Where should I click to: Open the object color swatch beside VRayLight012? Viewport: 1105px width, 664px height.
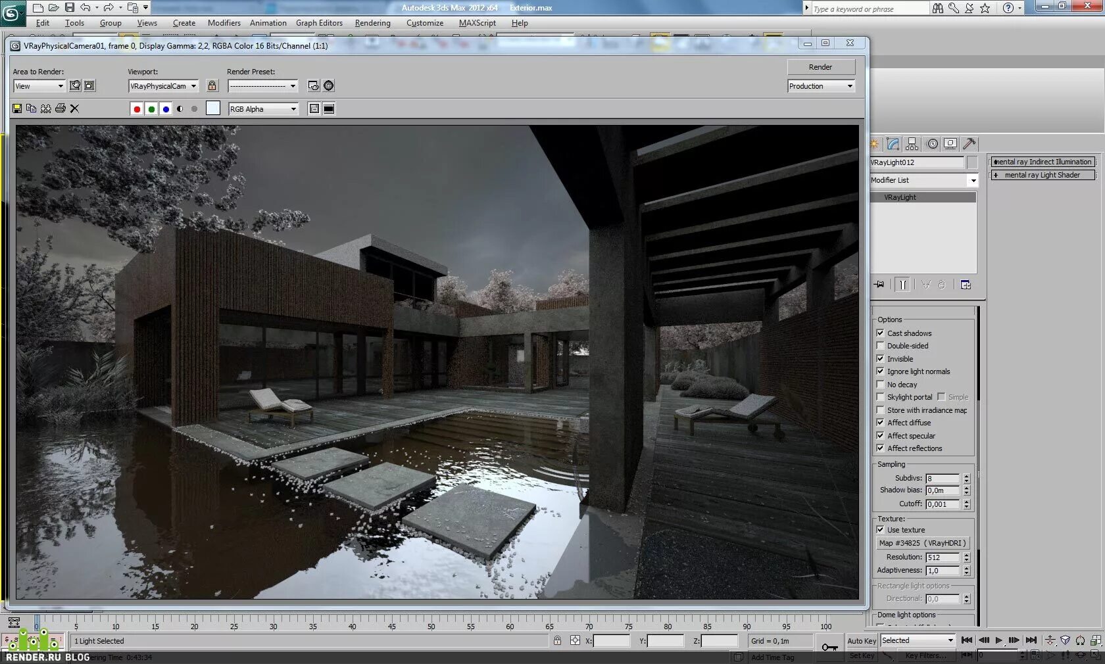972,162
